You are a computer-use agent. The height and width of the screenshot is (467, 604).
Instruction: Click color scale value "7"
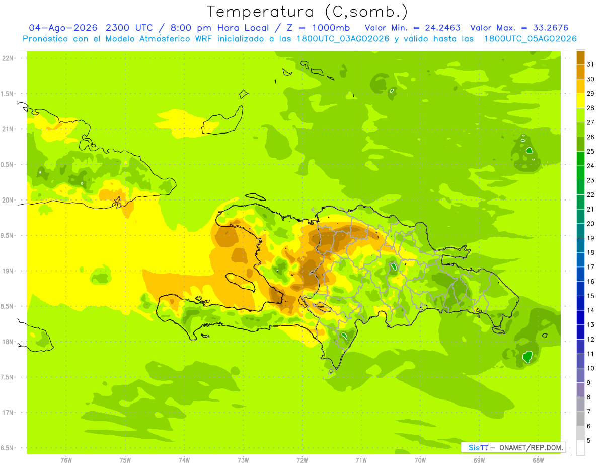589,412
